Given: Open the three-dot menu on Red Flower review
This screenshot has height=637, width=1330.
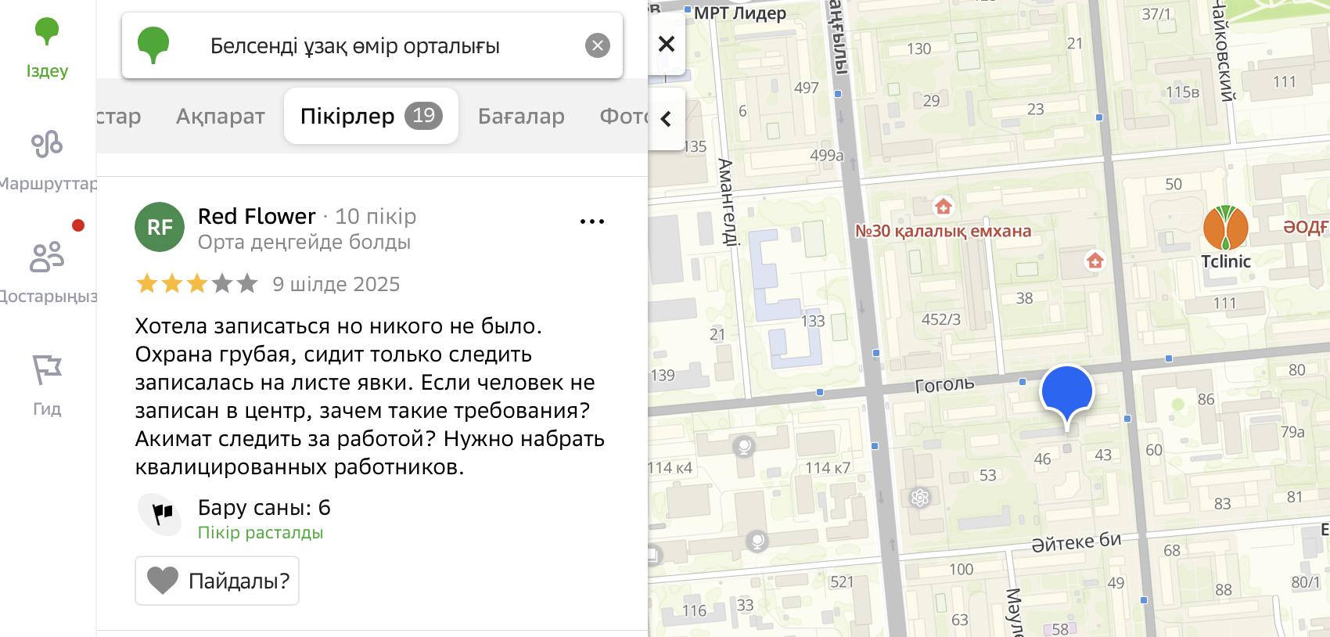Looking at the screenshot, I should [591, 221].
